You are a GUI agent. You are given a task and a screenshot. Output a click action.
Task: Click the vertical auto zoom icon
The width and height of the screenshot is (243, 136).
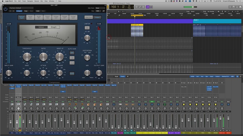pyautogui.click(x=222, y=11)
